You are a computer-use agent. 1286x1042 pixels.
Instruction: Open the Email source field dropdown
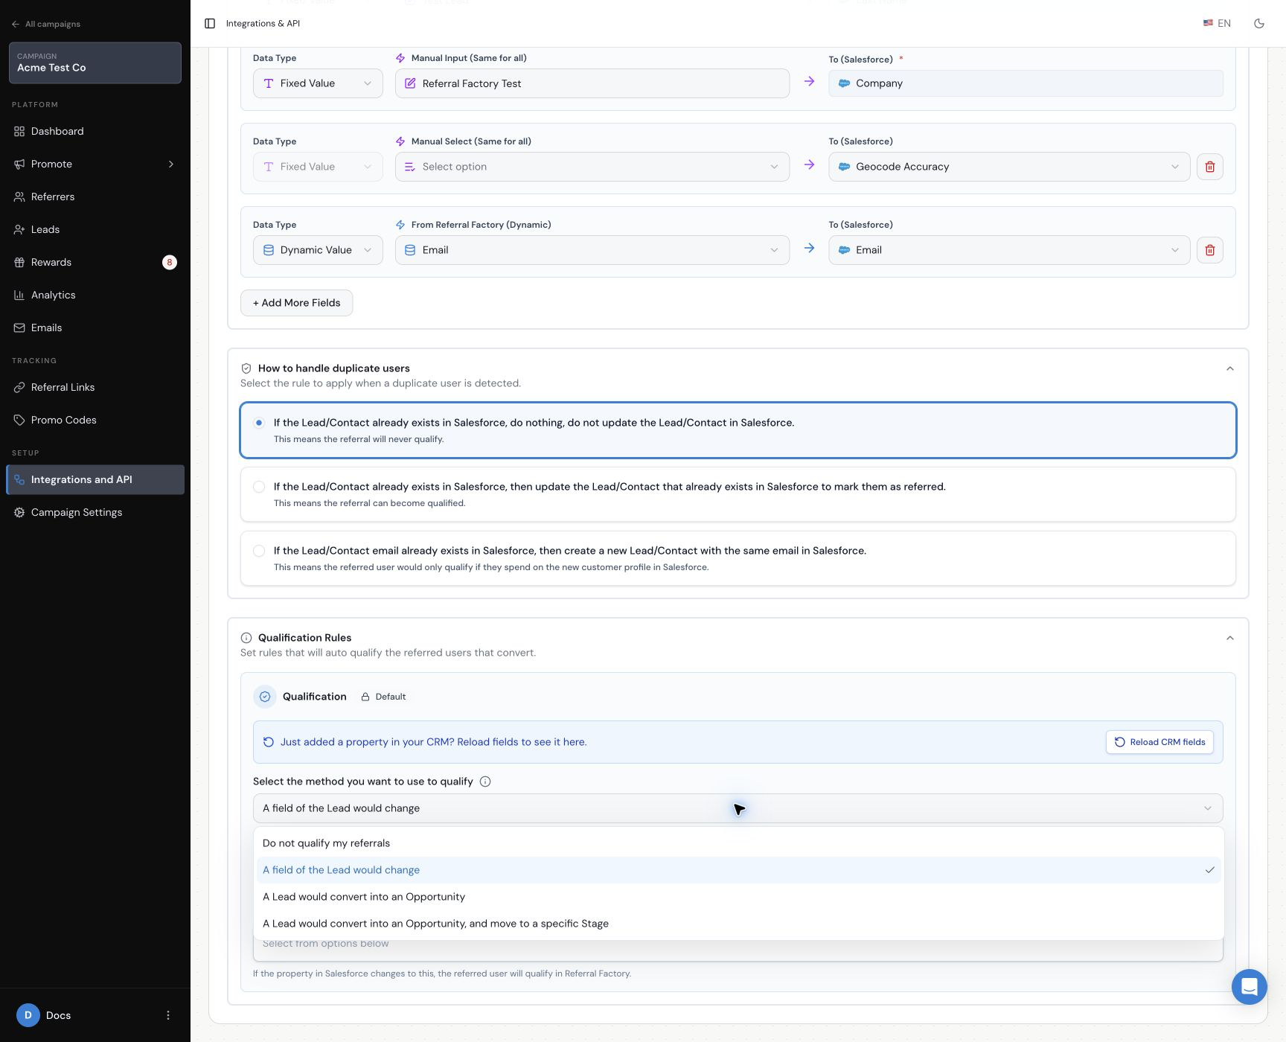592,250
